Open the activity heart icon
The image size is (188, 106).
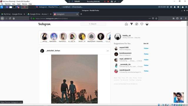[x=142, y=24]
